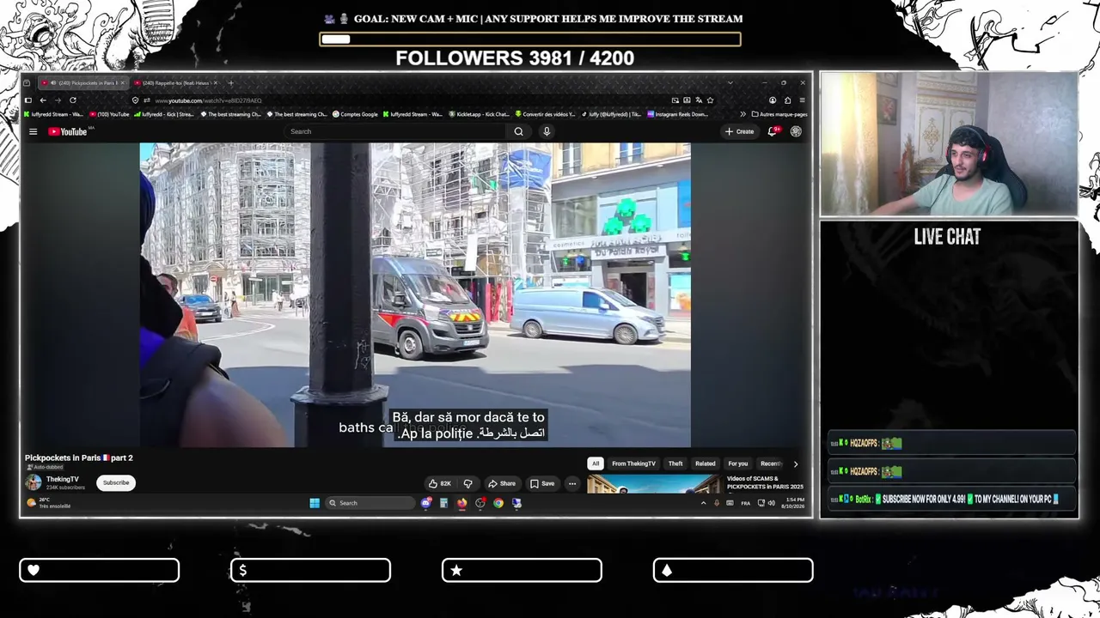Open the taskbar clock showing 1:54 PM

coord(792,503)
